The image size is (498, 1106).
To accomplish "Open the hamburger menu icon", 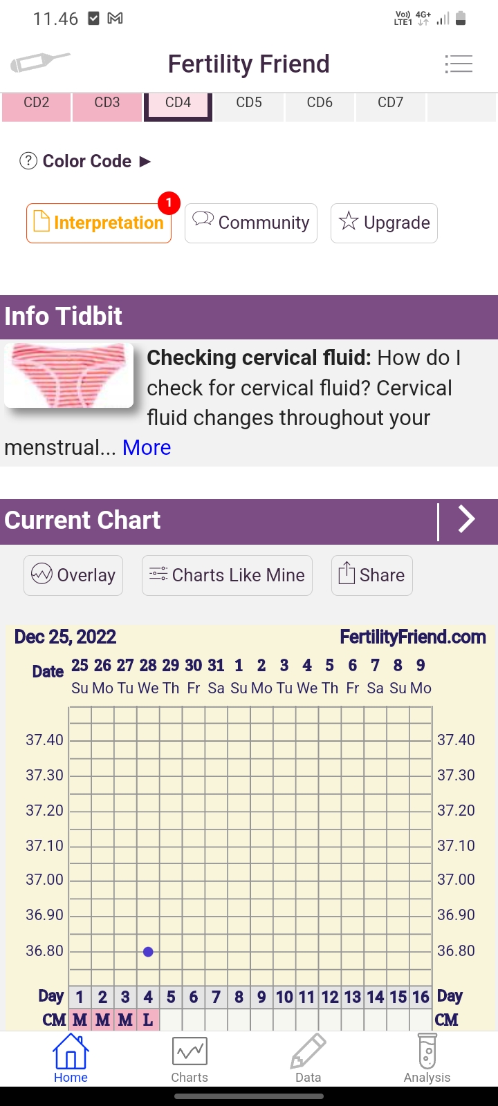I will click(459, 64).
